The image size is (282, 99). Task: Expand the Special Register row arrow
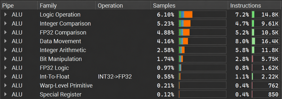click(6, 94)
